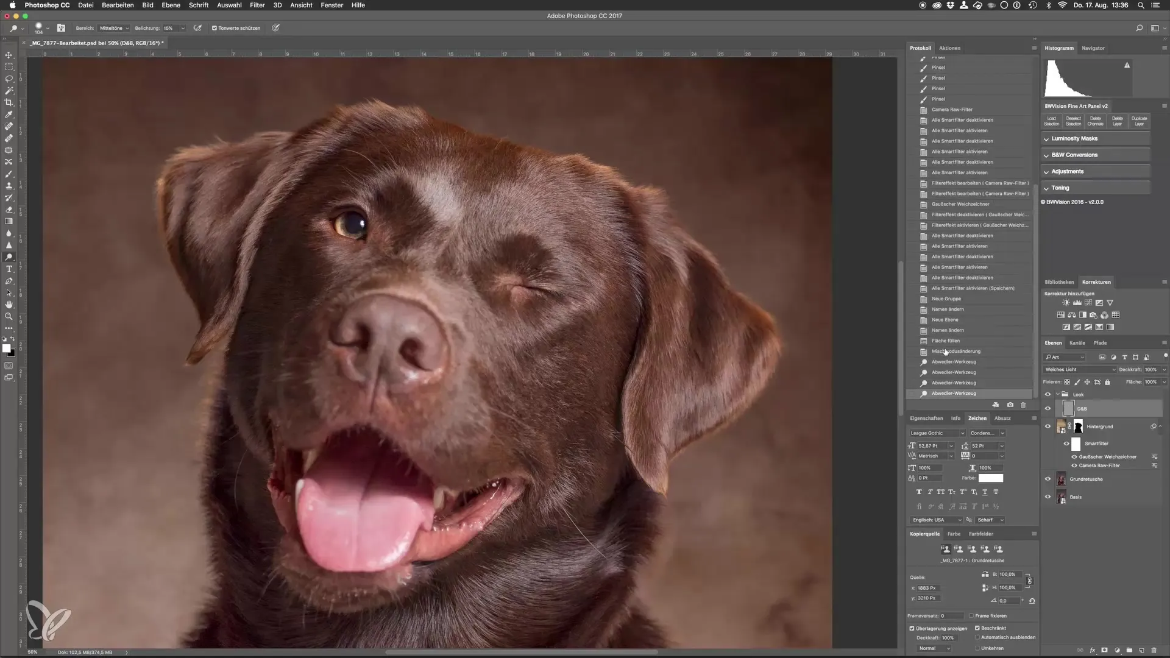Delete current history state trash icon
Image resolution: width=1170 pixels, height=658 pixels.
pyautogui.click(x=1023, y=405)
